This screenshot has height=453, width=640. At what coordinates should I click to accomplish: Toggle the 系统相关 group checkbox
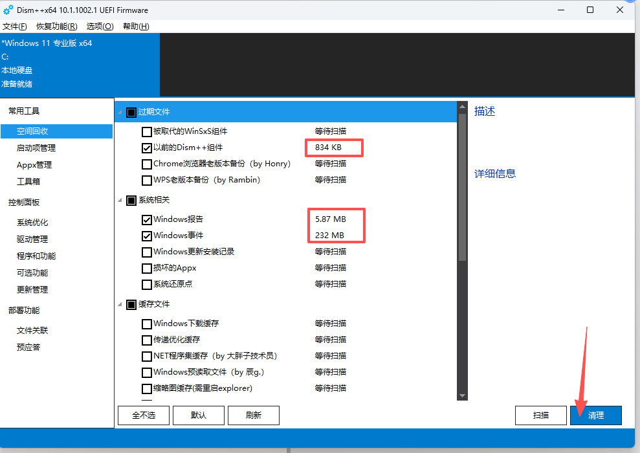tap(131, 201)
